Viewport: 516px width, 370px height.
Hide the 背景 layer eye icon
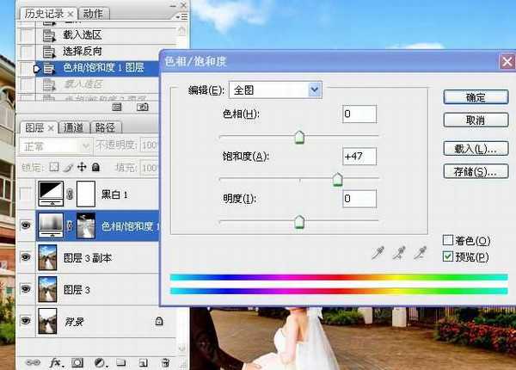(x=26, y=322)
